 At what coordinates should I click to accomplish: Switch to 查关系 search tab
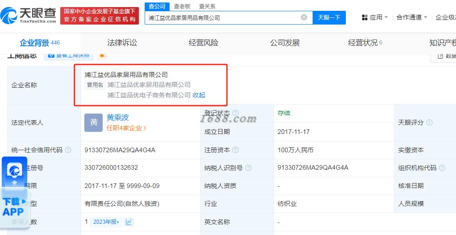[x=207, y=6]
